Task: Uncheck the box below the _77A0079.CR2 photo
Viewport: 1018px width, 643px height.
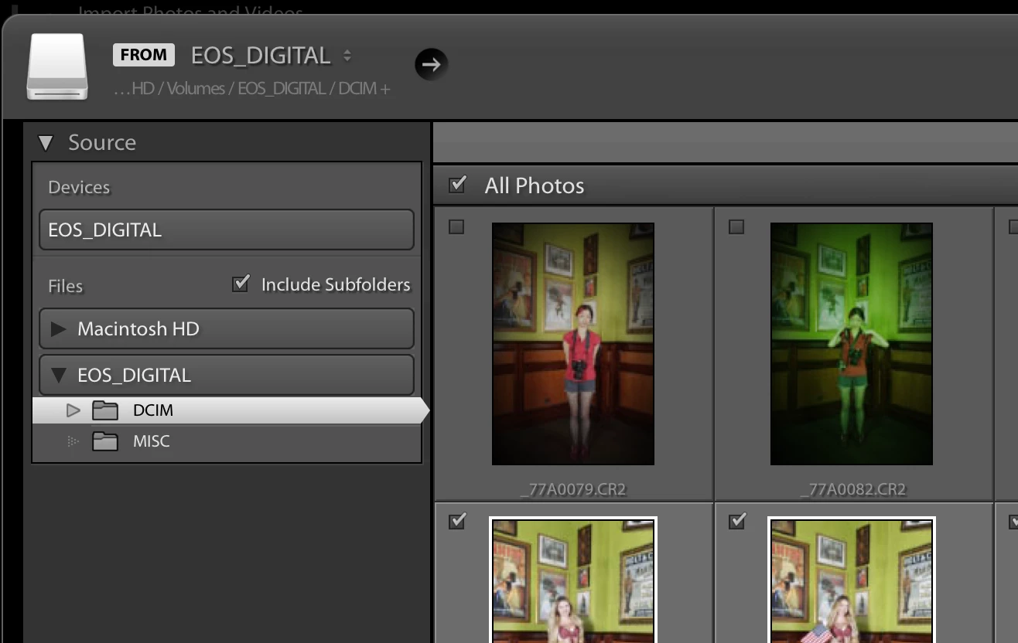Action: pyautogui.click(x=457, y=521)
